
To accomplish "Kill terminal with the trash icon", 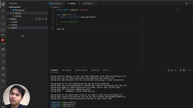I will click(184, 70).
